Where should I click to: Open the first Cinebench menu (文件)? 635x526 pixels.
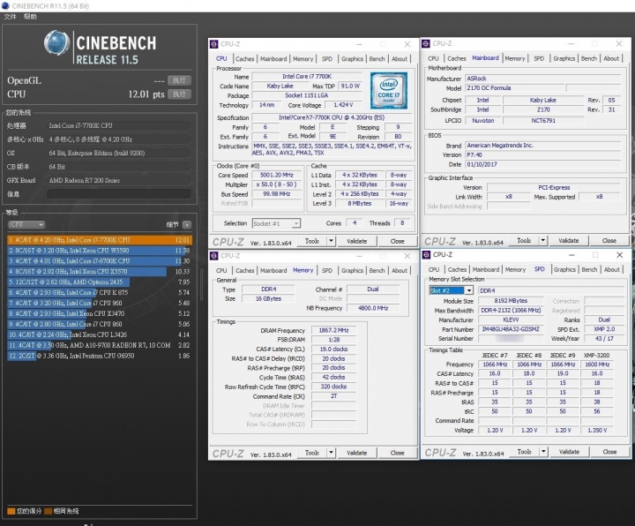[x=10, y=17]
